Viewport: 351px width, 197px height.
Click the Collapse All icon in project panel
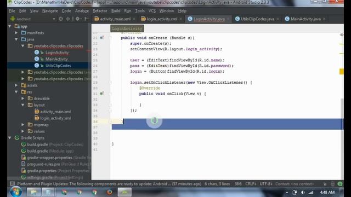[67, 19]
